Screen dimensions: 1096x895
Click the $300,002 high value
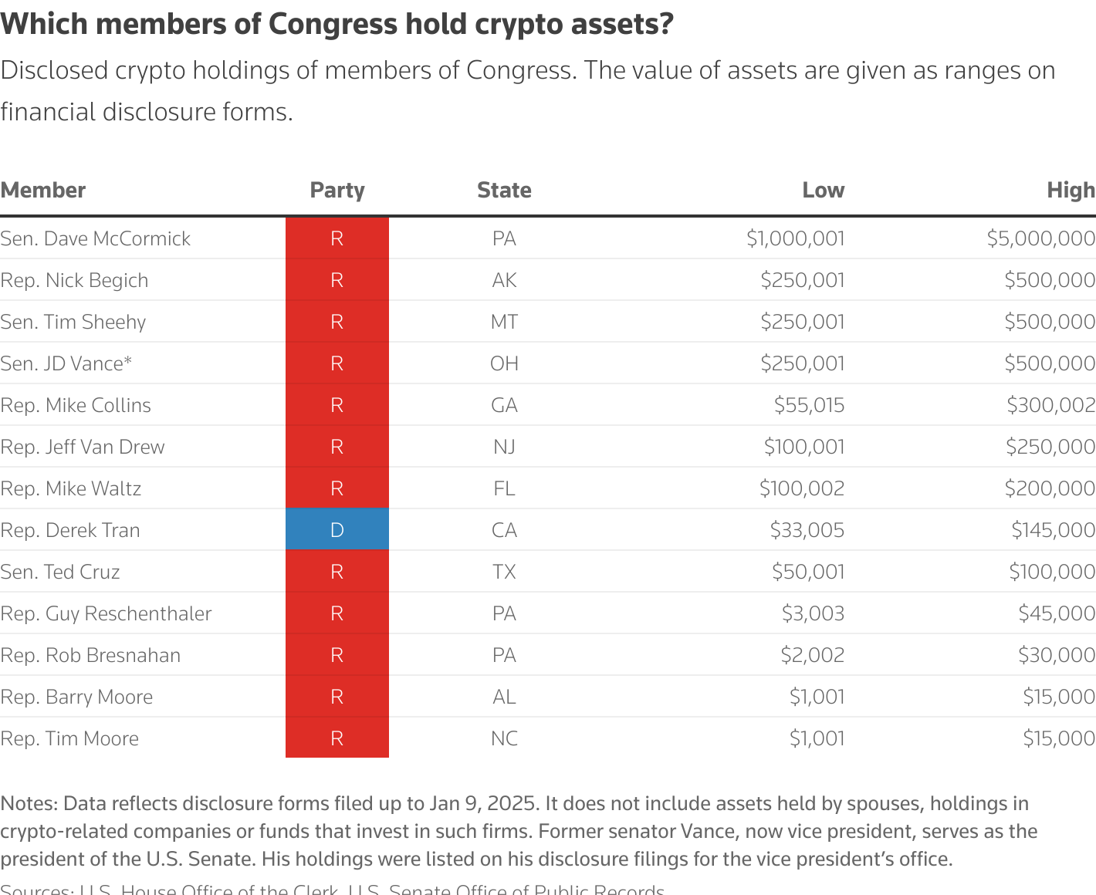point(1050,405)
